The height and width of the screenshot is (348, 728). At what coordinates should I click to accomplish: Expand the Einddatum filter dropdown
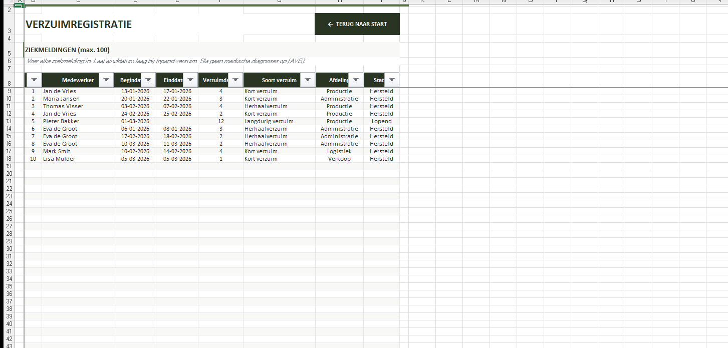point(190,80)
